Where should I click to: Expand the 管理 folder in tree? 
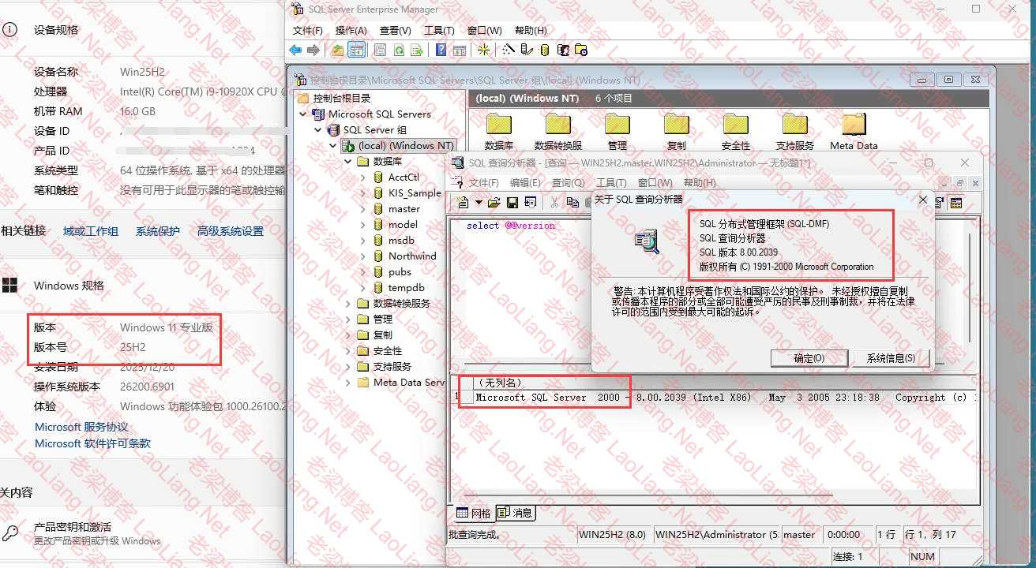(348, 319)
